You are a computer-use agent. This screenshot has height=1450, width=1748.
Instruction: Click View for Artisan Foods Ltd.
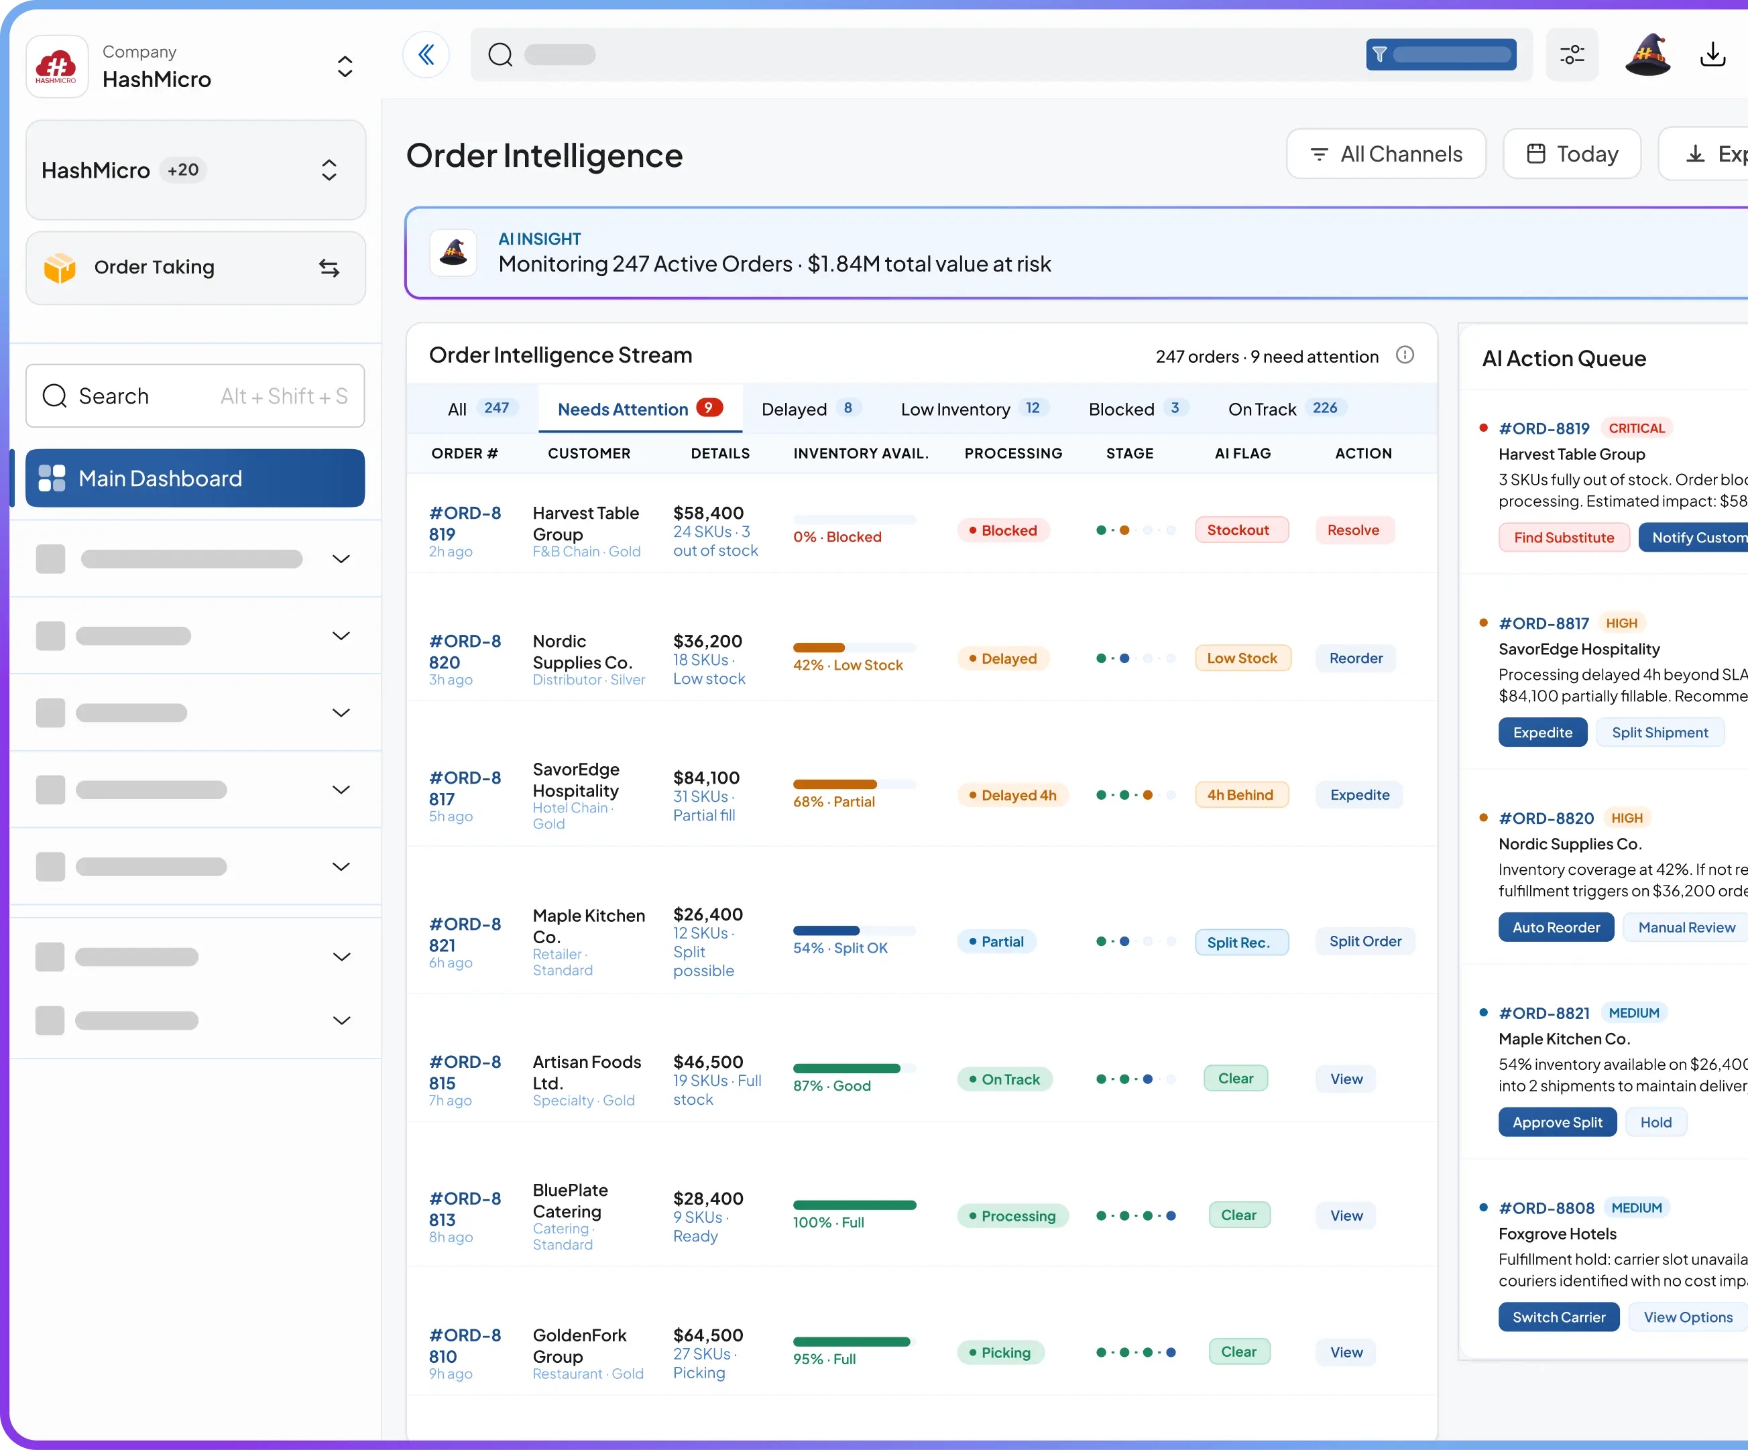pyautogui.click(x=1346, y=1079)
